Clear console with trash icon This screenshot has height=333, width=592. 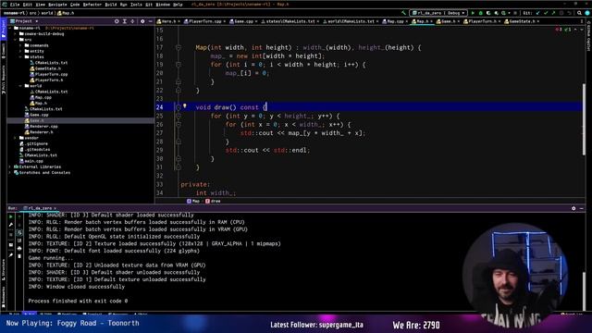19,256
